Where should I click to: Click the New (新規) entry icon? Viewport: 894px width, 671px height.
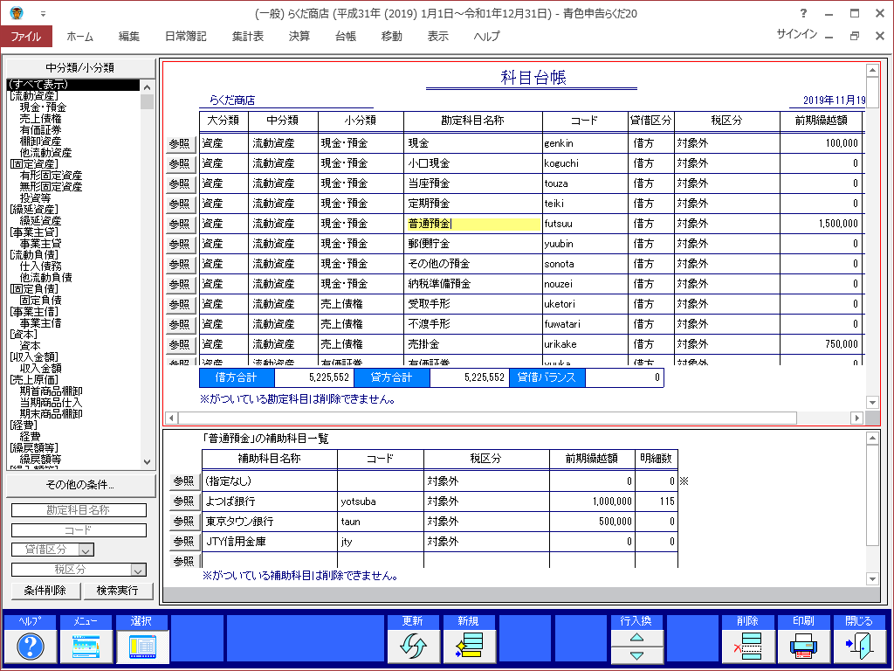pos(469,647)
